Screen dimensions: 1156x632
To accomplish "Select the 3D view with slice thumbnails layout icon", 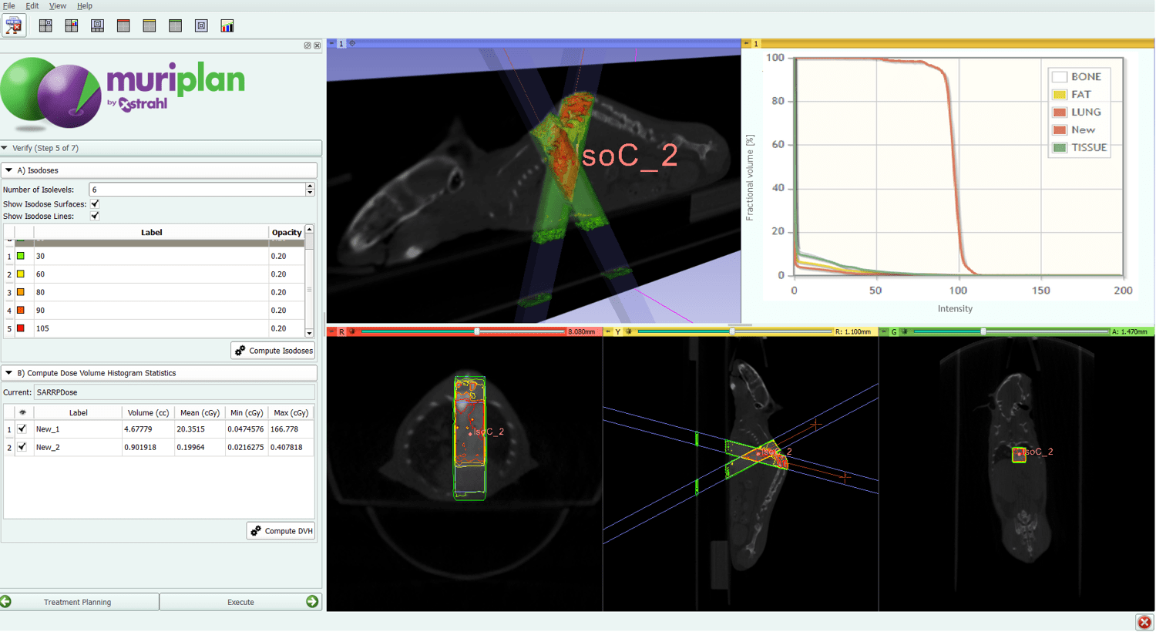I will [x=97, y=25].
